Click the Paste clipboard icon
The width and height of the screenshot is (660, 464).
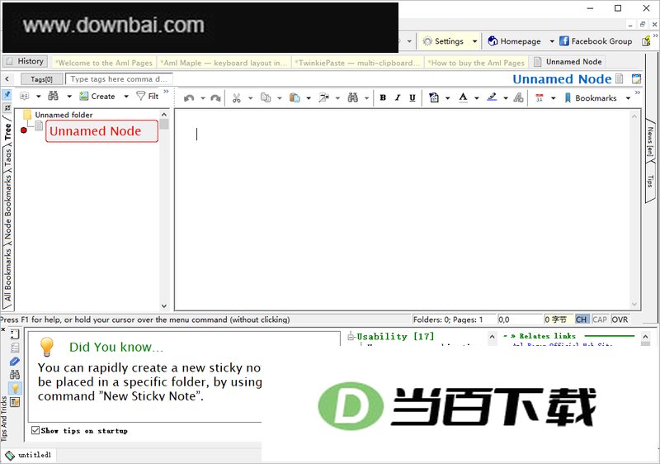(295, 97)
